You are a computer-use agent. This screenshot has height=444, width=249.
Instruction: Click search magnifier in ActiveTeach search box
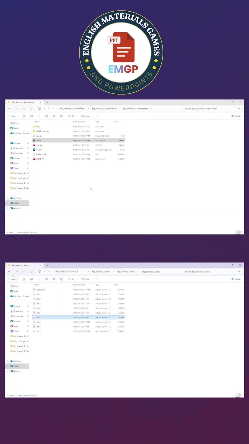(239, 109)
